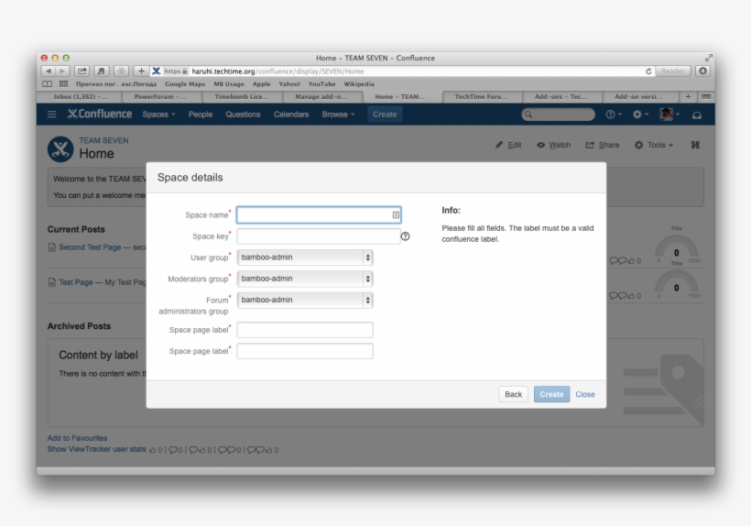Open the reading list book icon
This screenshot has height=526, width=751.
pyautogui.click(x=47, y=83)
